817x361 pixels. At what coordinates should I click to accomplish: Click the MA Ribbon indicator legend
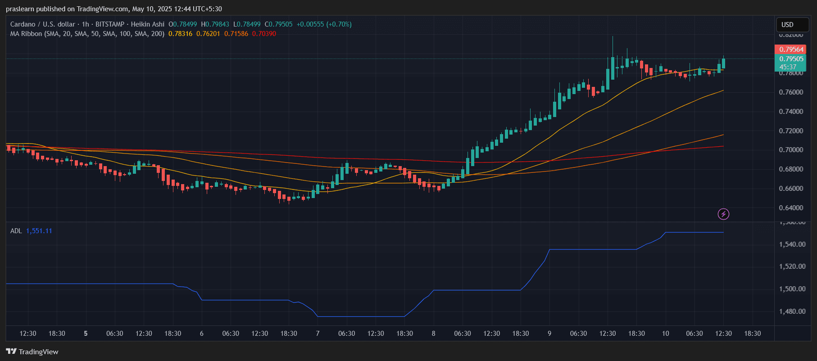[87, 34]
